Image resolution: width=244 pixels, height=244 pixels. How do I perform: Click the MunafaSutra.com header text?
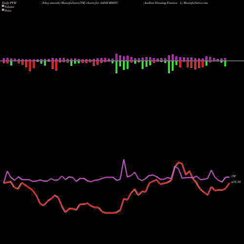(196, 3)
